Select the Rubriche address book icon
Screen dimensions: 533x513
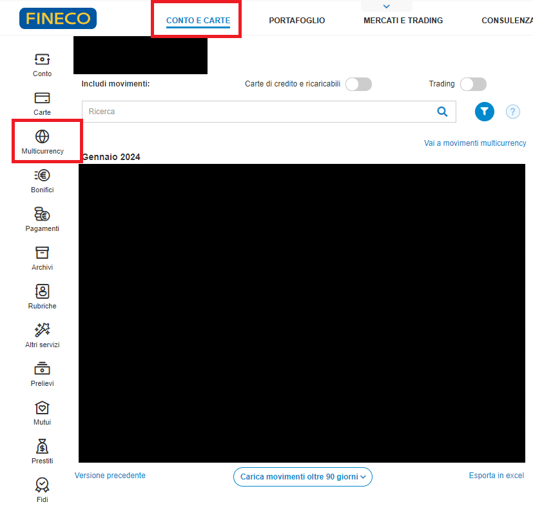point(42,292)
